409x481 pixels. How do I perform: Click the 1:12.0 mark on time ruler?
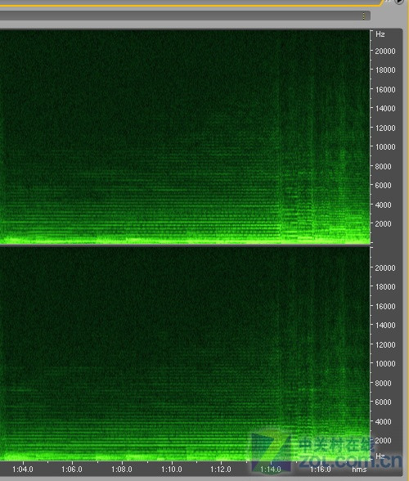(x=221, y=469)
